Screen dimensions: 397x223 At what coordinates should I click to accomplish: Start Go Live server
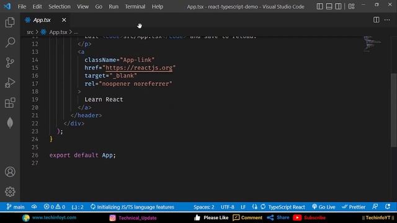[x=324, y=207]
